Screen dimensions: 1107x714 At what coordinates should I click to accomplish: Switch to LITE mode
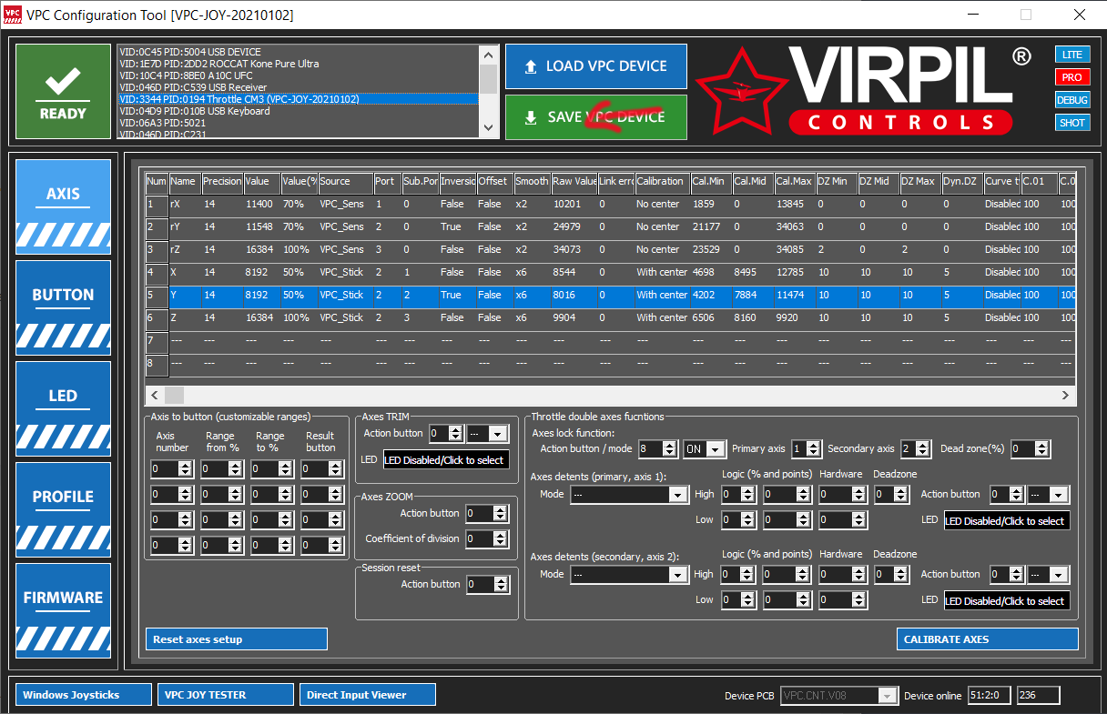(x=1071, y=55)
